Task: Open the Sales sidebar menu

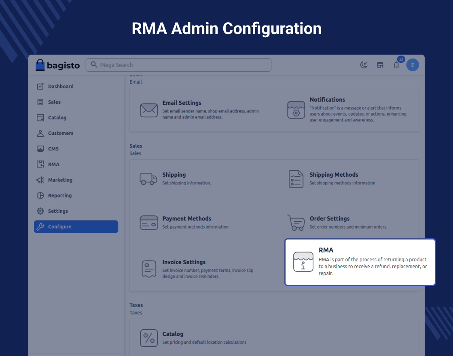Action: pos(54,102)
